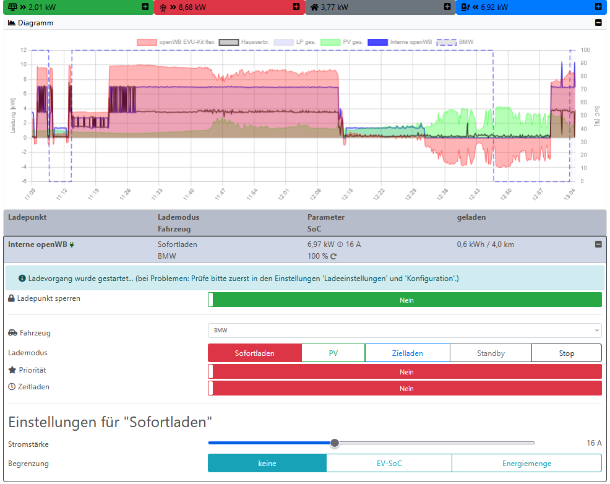Viewport: 610px width, 484px height.
Task: Expand the grid 8,68 kW panel plus icon
Action: (x=296, y=7)
